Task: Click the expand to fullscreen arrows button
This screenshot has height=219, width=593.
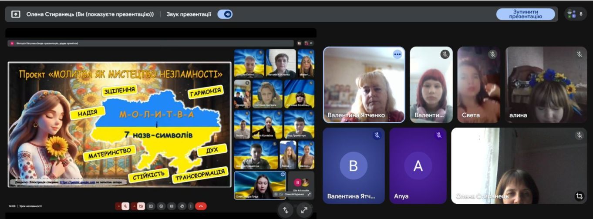Action: 304,210
